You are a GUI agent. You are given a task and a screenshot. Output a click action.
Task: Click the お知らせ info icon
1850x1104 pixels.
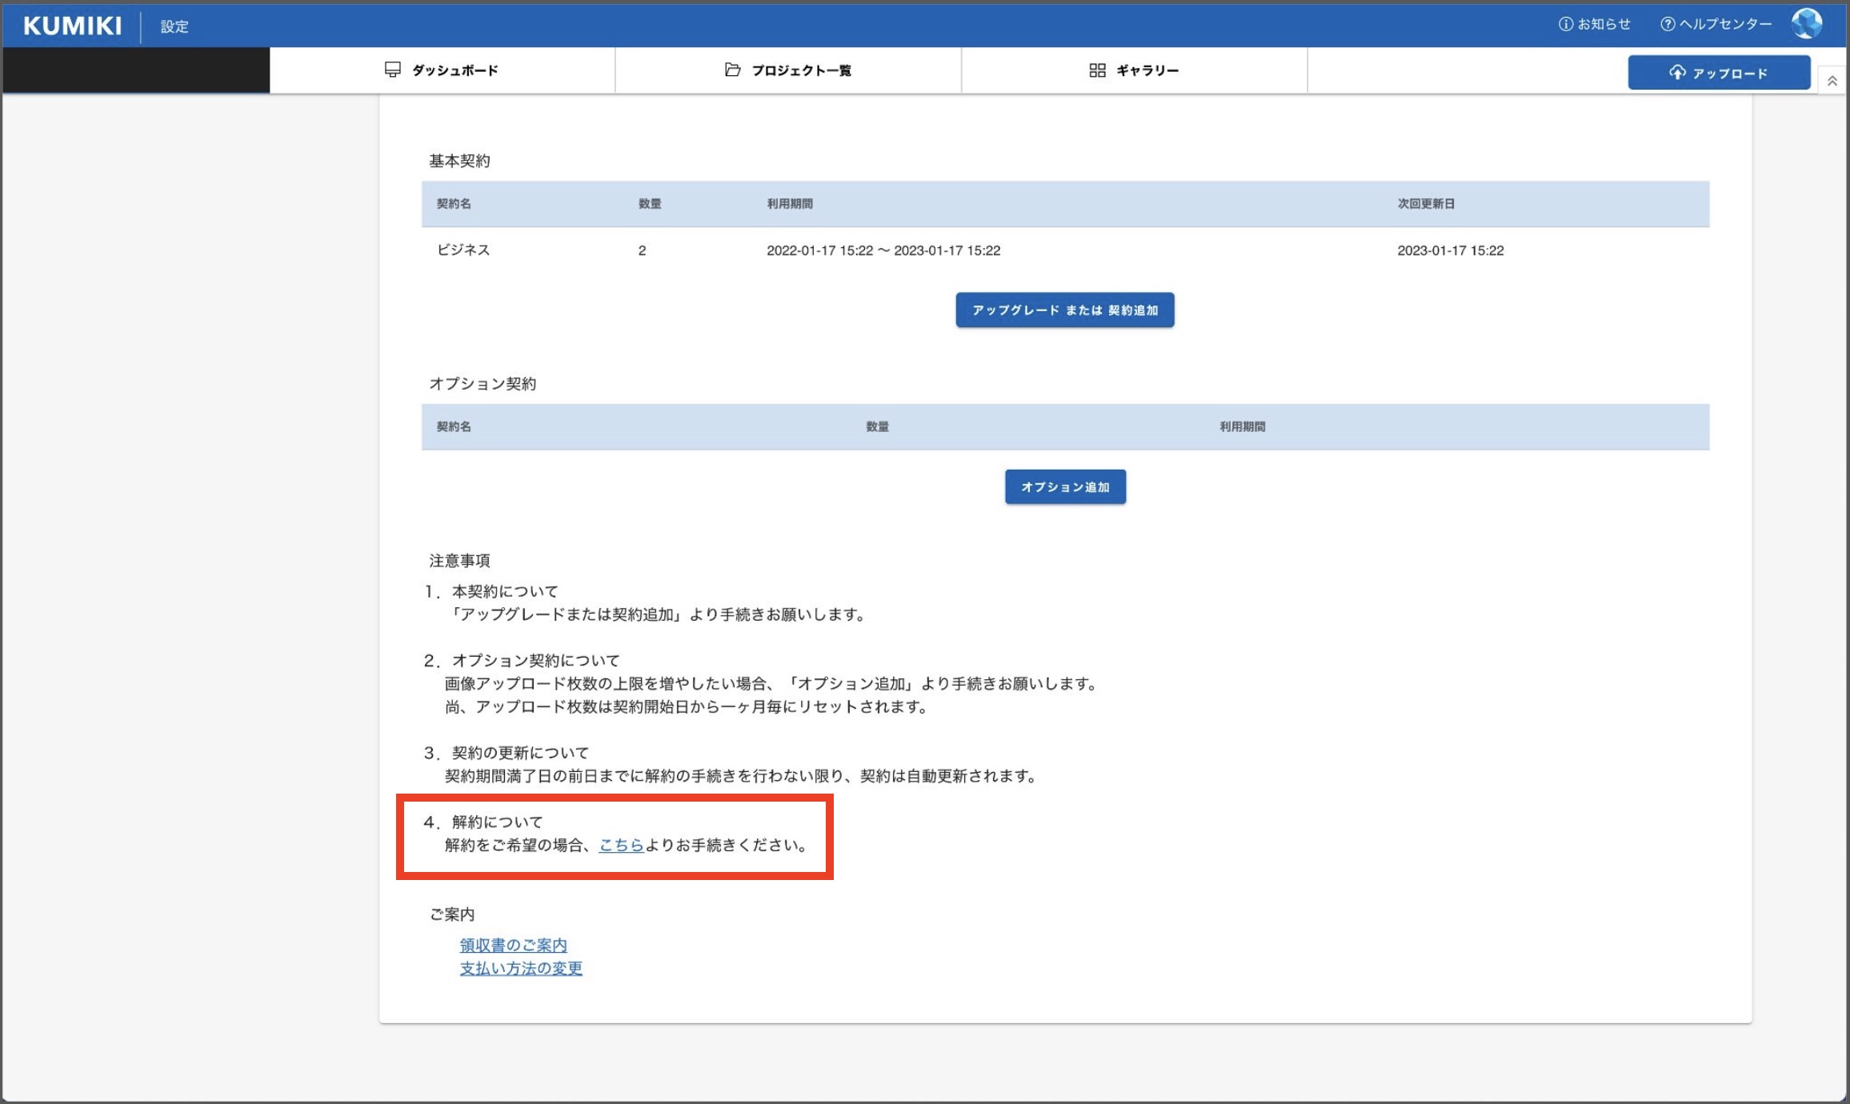point(1565,24)
